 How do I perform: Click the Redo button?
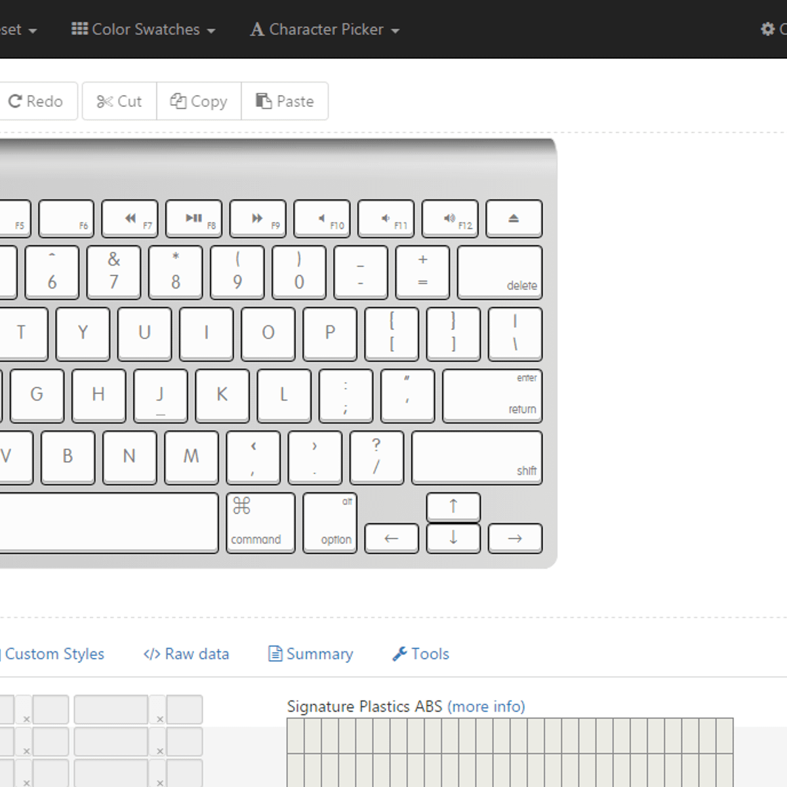[x=36, y=102]
